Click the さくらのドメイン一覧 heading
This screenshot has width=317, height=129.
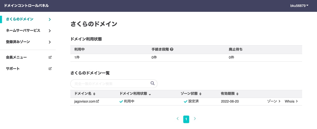90,73
